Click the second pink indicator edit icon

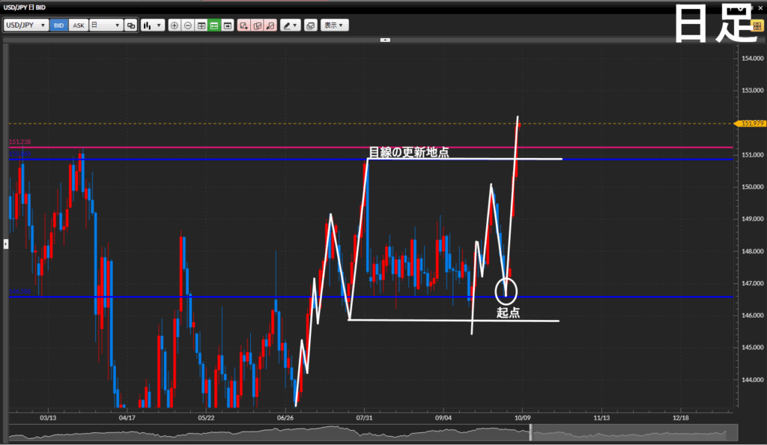tap(257, 25)
